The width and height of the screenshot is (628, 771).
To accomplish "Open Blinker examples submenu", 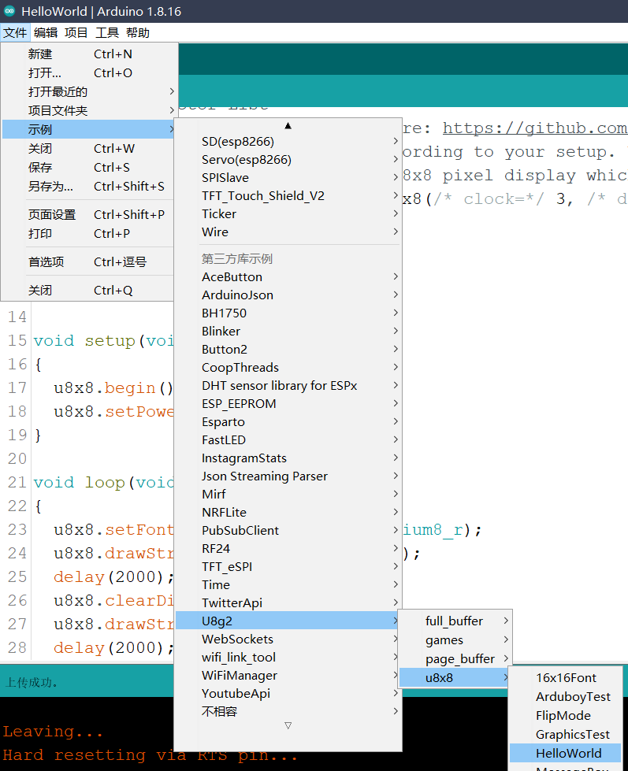I will [x=288, y=332].
